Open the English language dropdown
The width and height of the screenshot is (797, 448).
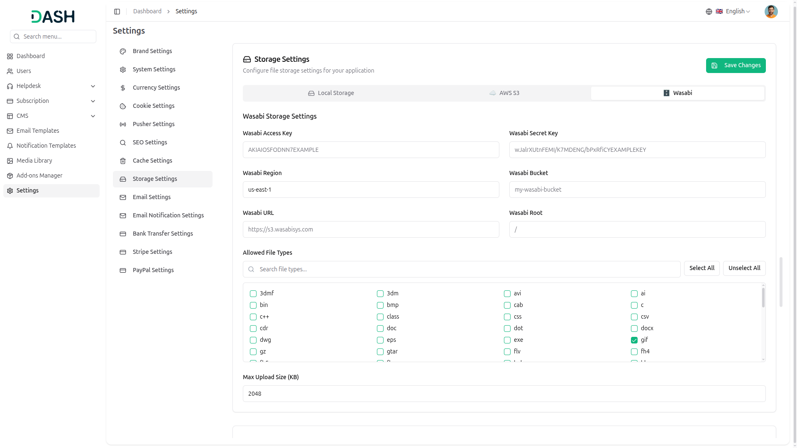(734, 12)
